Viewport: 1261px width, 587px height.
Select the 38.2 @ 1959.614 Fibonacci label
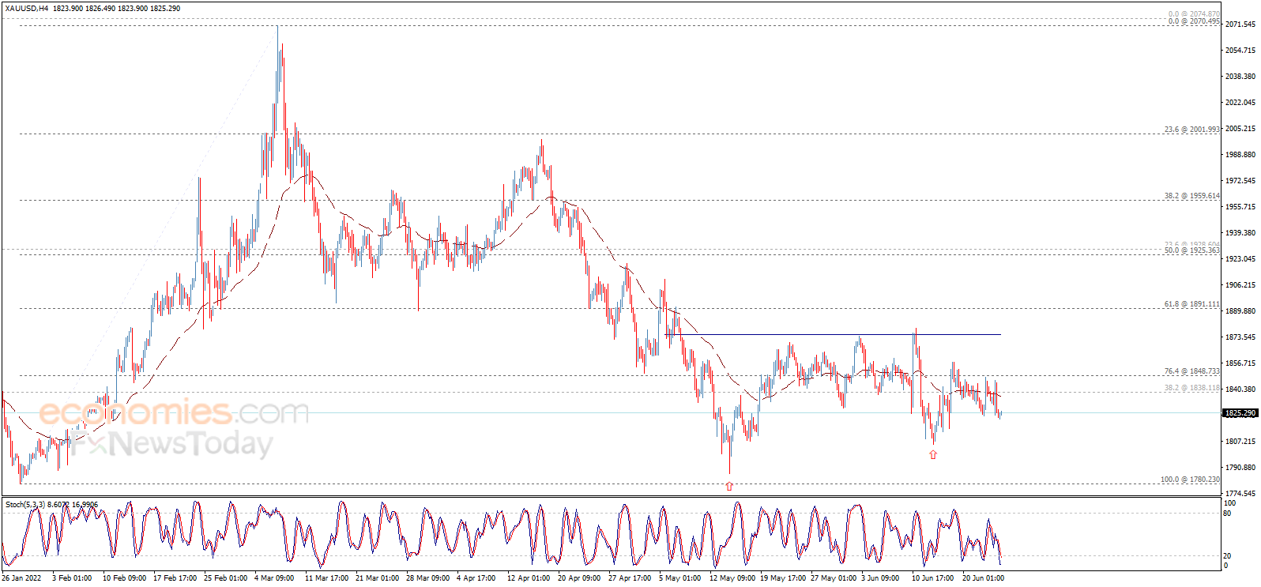tap(1191, 196)
